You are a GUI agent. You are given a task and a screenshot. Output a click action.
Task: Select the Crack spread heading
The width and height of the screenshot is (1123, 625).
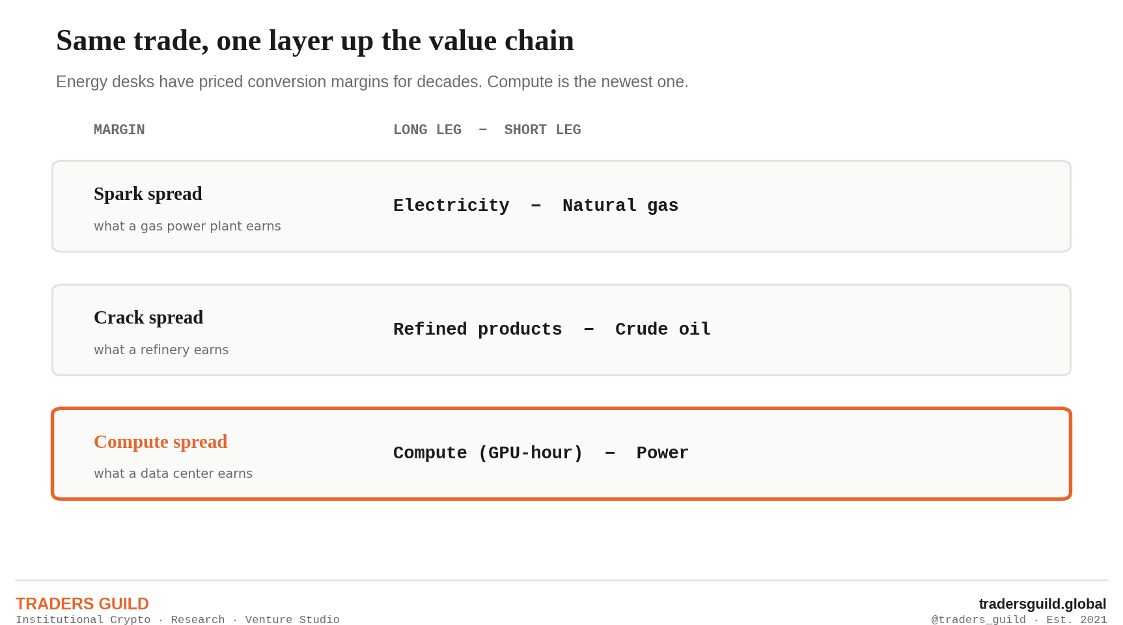148,318
